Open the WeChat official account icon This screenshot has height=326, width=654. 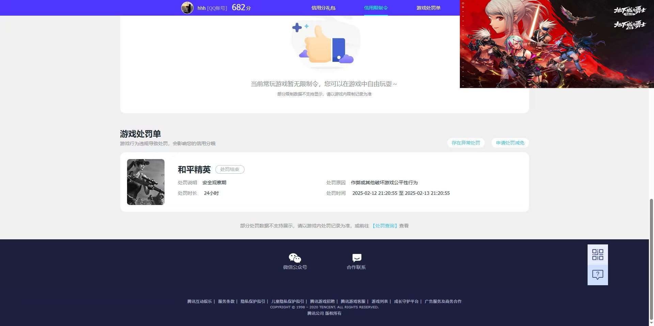tap(295, 258)
